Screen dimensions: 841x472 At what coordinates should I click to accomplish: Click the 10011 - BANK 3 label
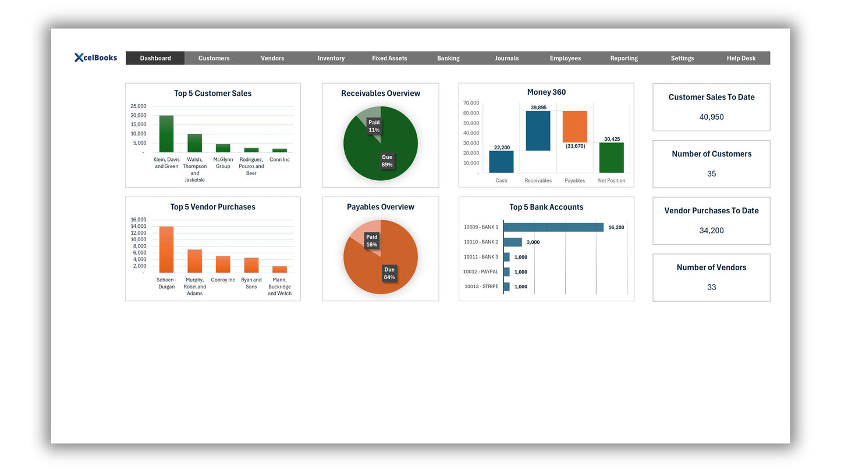point(481,257)
